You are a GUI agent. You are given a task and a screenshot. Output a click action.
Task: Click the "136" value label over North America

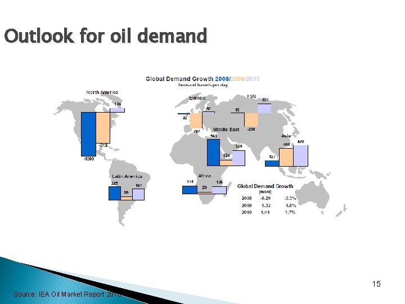pos(118,104)
